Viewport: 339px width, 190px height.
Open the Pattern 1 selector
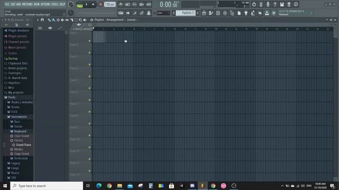pyautogui.click(x=186, y=13)
